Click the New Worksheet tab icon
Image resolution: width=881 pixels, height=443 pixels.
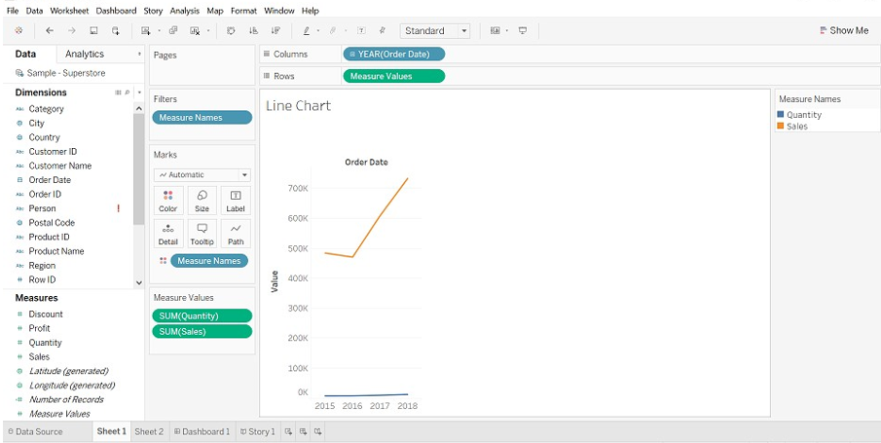[288, 431]
